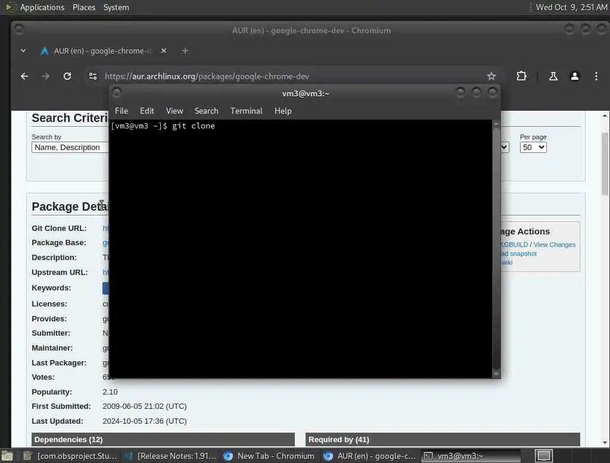Click the Upstream URL link
Screen dimensions: 610x463
(105, 272)
